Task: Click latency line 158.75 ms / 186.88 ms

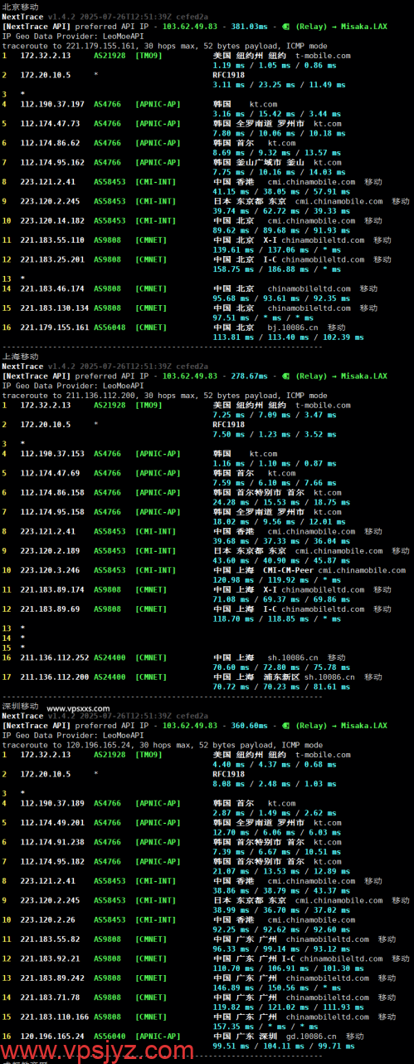Action: click(266, 269)
